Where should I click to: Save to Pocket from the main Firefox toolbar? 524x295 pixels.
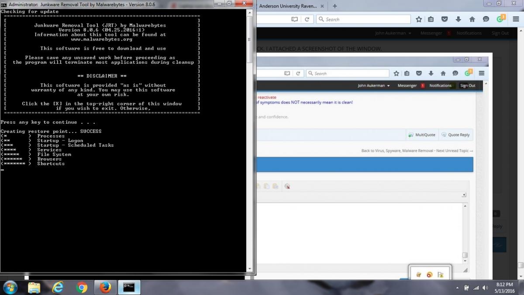pyautogui.click(x=445, y=19)
